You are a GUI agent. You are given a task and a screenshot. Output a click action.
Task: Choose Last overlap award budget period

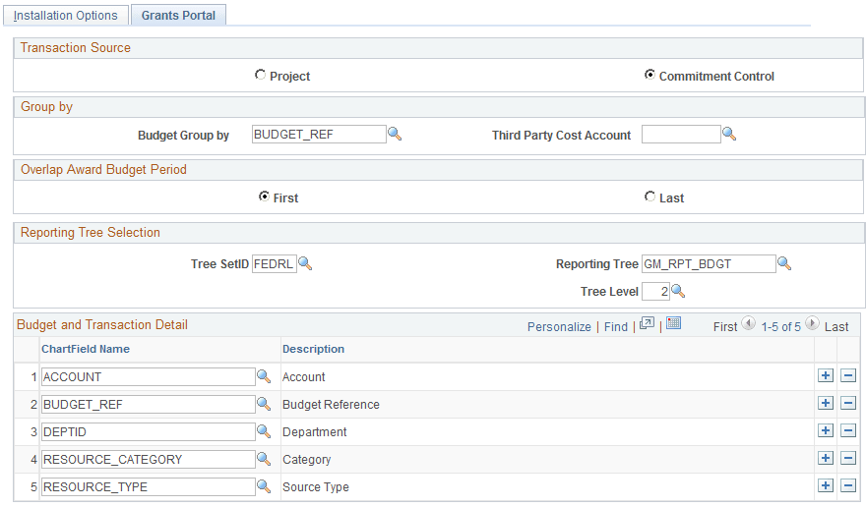[650, 197]
